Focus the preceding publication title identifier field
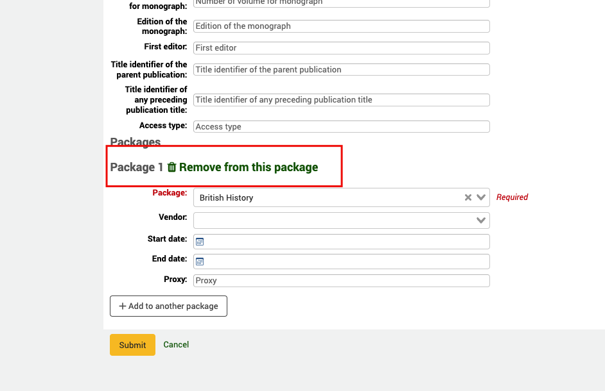This screenshot has height=391, width=605. point(340,99)
